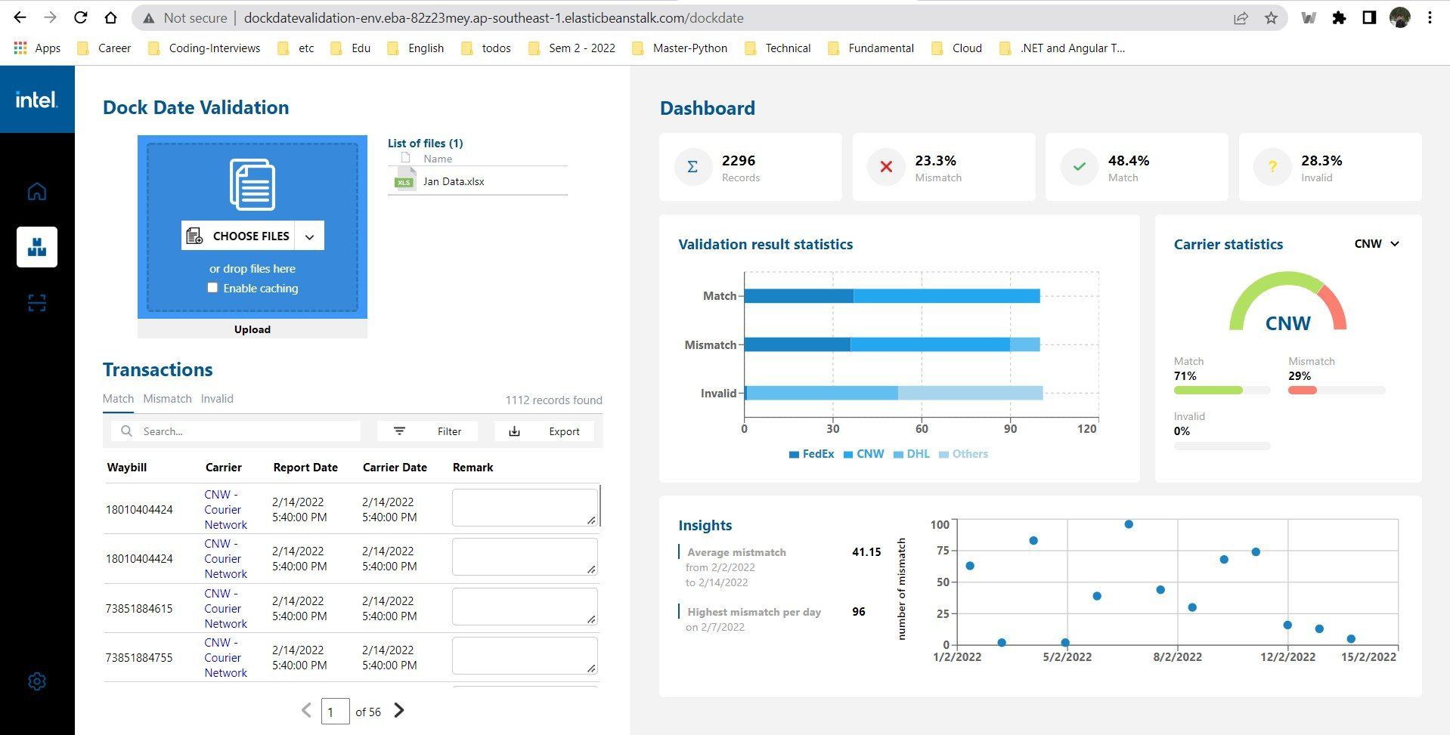Switch to the Invalid tab
Viewport: 1450px width, 735px height.
[x=217, y=399]
